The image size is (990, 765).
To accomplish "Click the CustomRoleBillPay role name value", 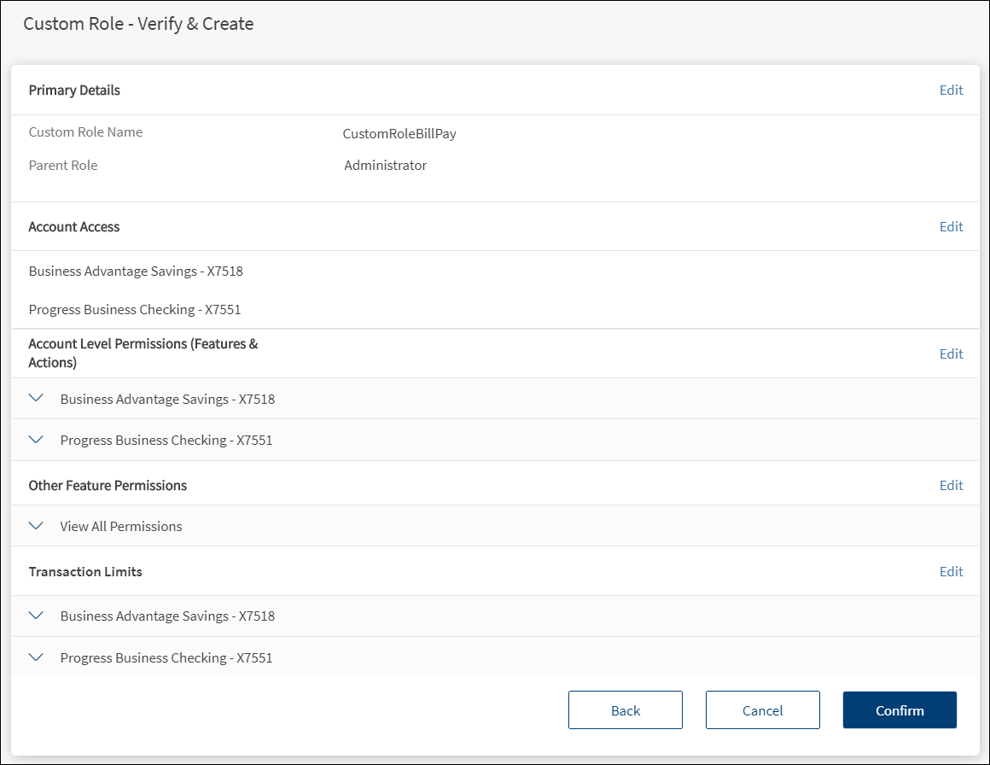I will pos(399,134).
